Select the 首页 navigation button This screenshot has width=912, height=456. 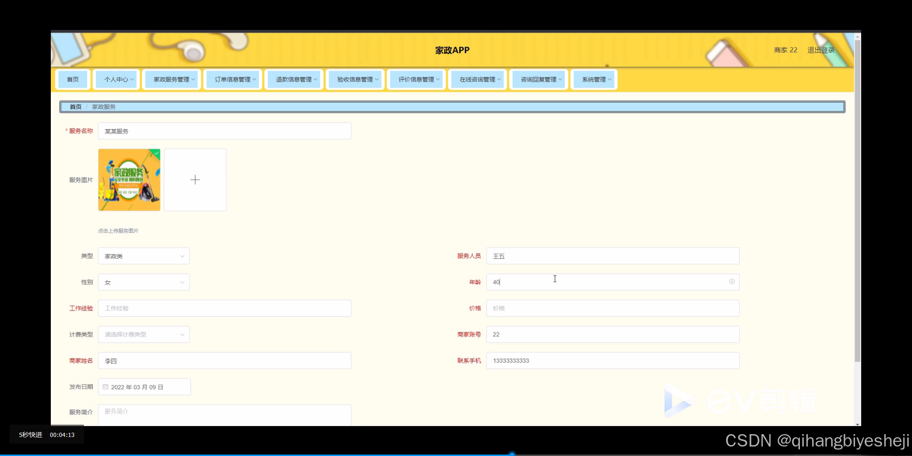pos(72,79)
